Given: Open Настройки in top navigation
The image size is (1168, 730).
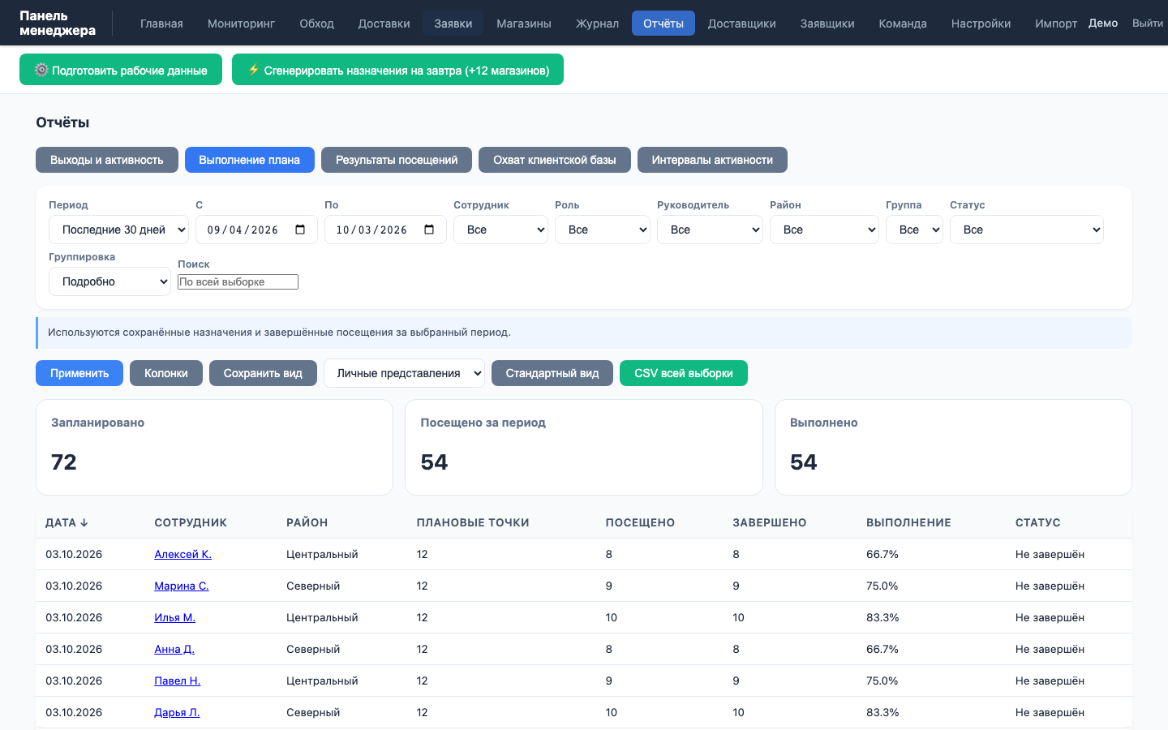Looking at the screenshot, I should pos(981,24).
